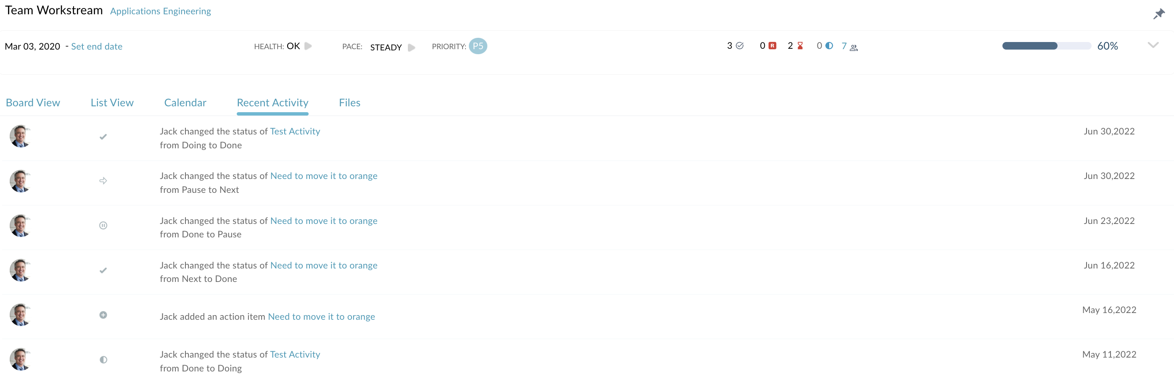Click the 60% progress bar
Viewport: 1174px width, 379px height.
pos(1047,46)
